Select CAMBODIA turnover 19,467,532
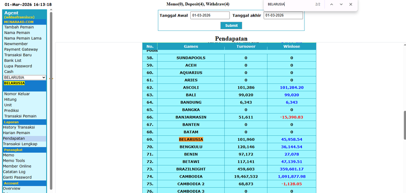The image size is (406, 193). [246, 176]
